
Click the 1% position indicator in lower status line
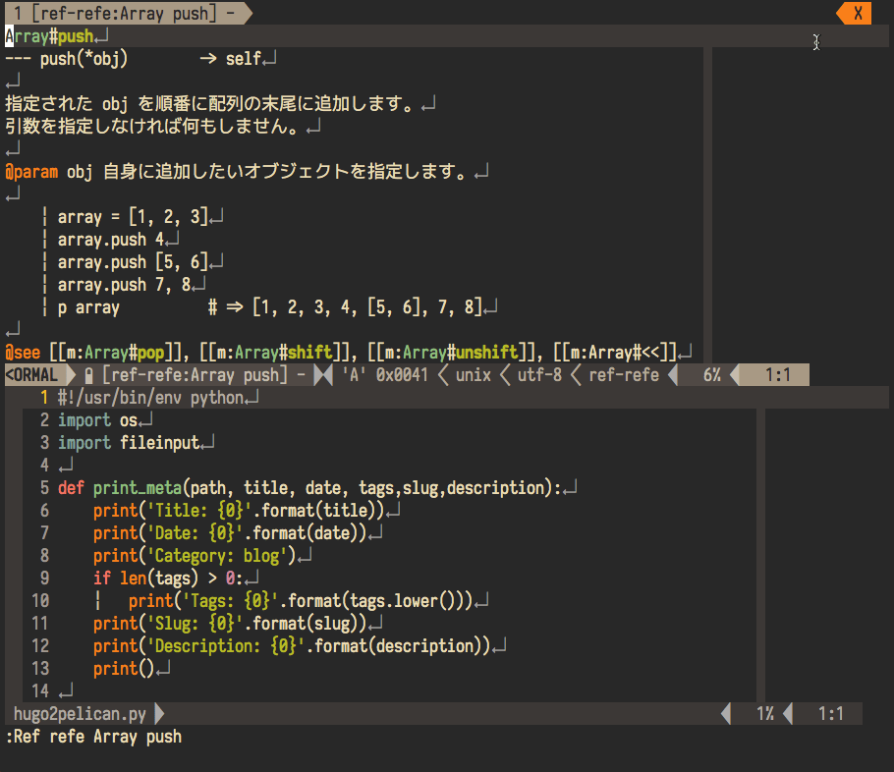(765, 714)
